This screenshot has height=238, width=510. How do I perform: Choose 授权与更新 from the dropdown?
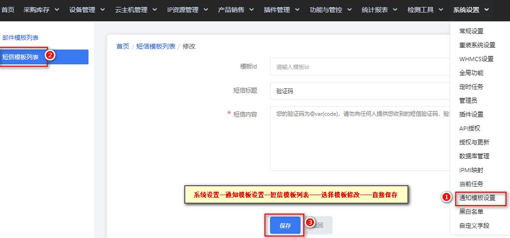pos(474,142)
